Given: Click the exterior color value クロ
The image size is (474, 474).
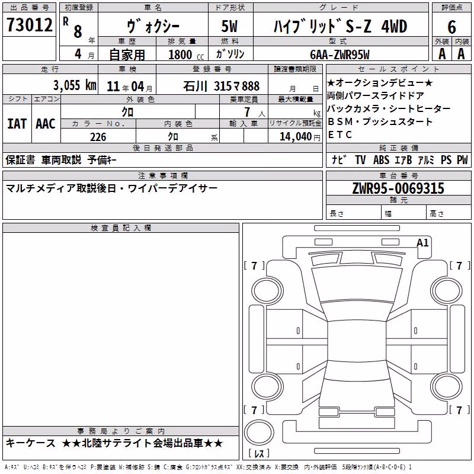Looking at the screenshot, I should (127, 112).
